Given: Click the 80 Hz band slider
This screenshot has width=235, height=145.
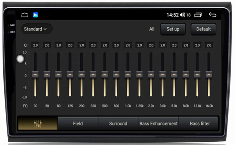Looking at the screenshot, I should click(59, 75).
